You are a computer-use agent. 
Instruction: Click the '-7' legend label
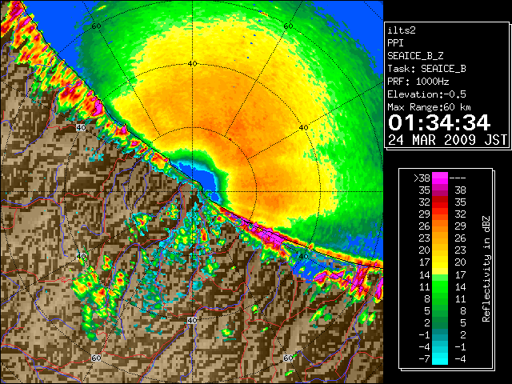pos(425,359)
